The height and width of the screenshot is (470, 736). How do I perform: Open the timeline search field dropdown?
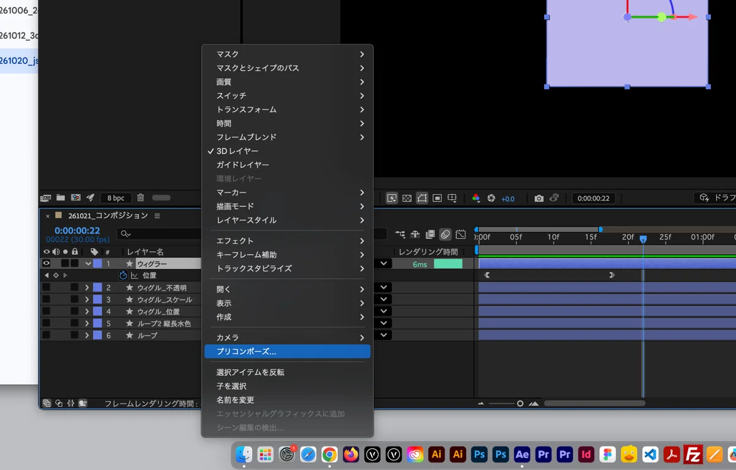coord(126,234)
